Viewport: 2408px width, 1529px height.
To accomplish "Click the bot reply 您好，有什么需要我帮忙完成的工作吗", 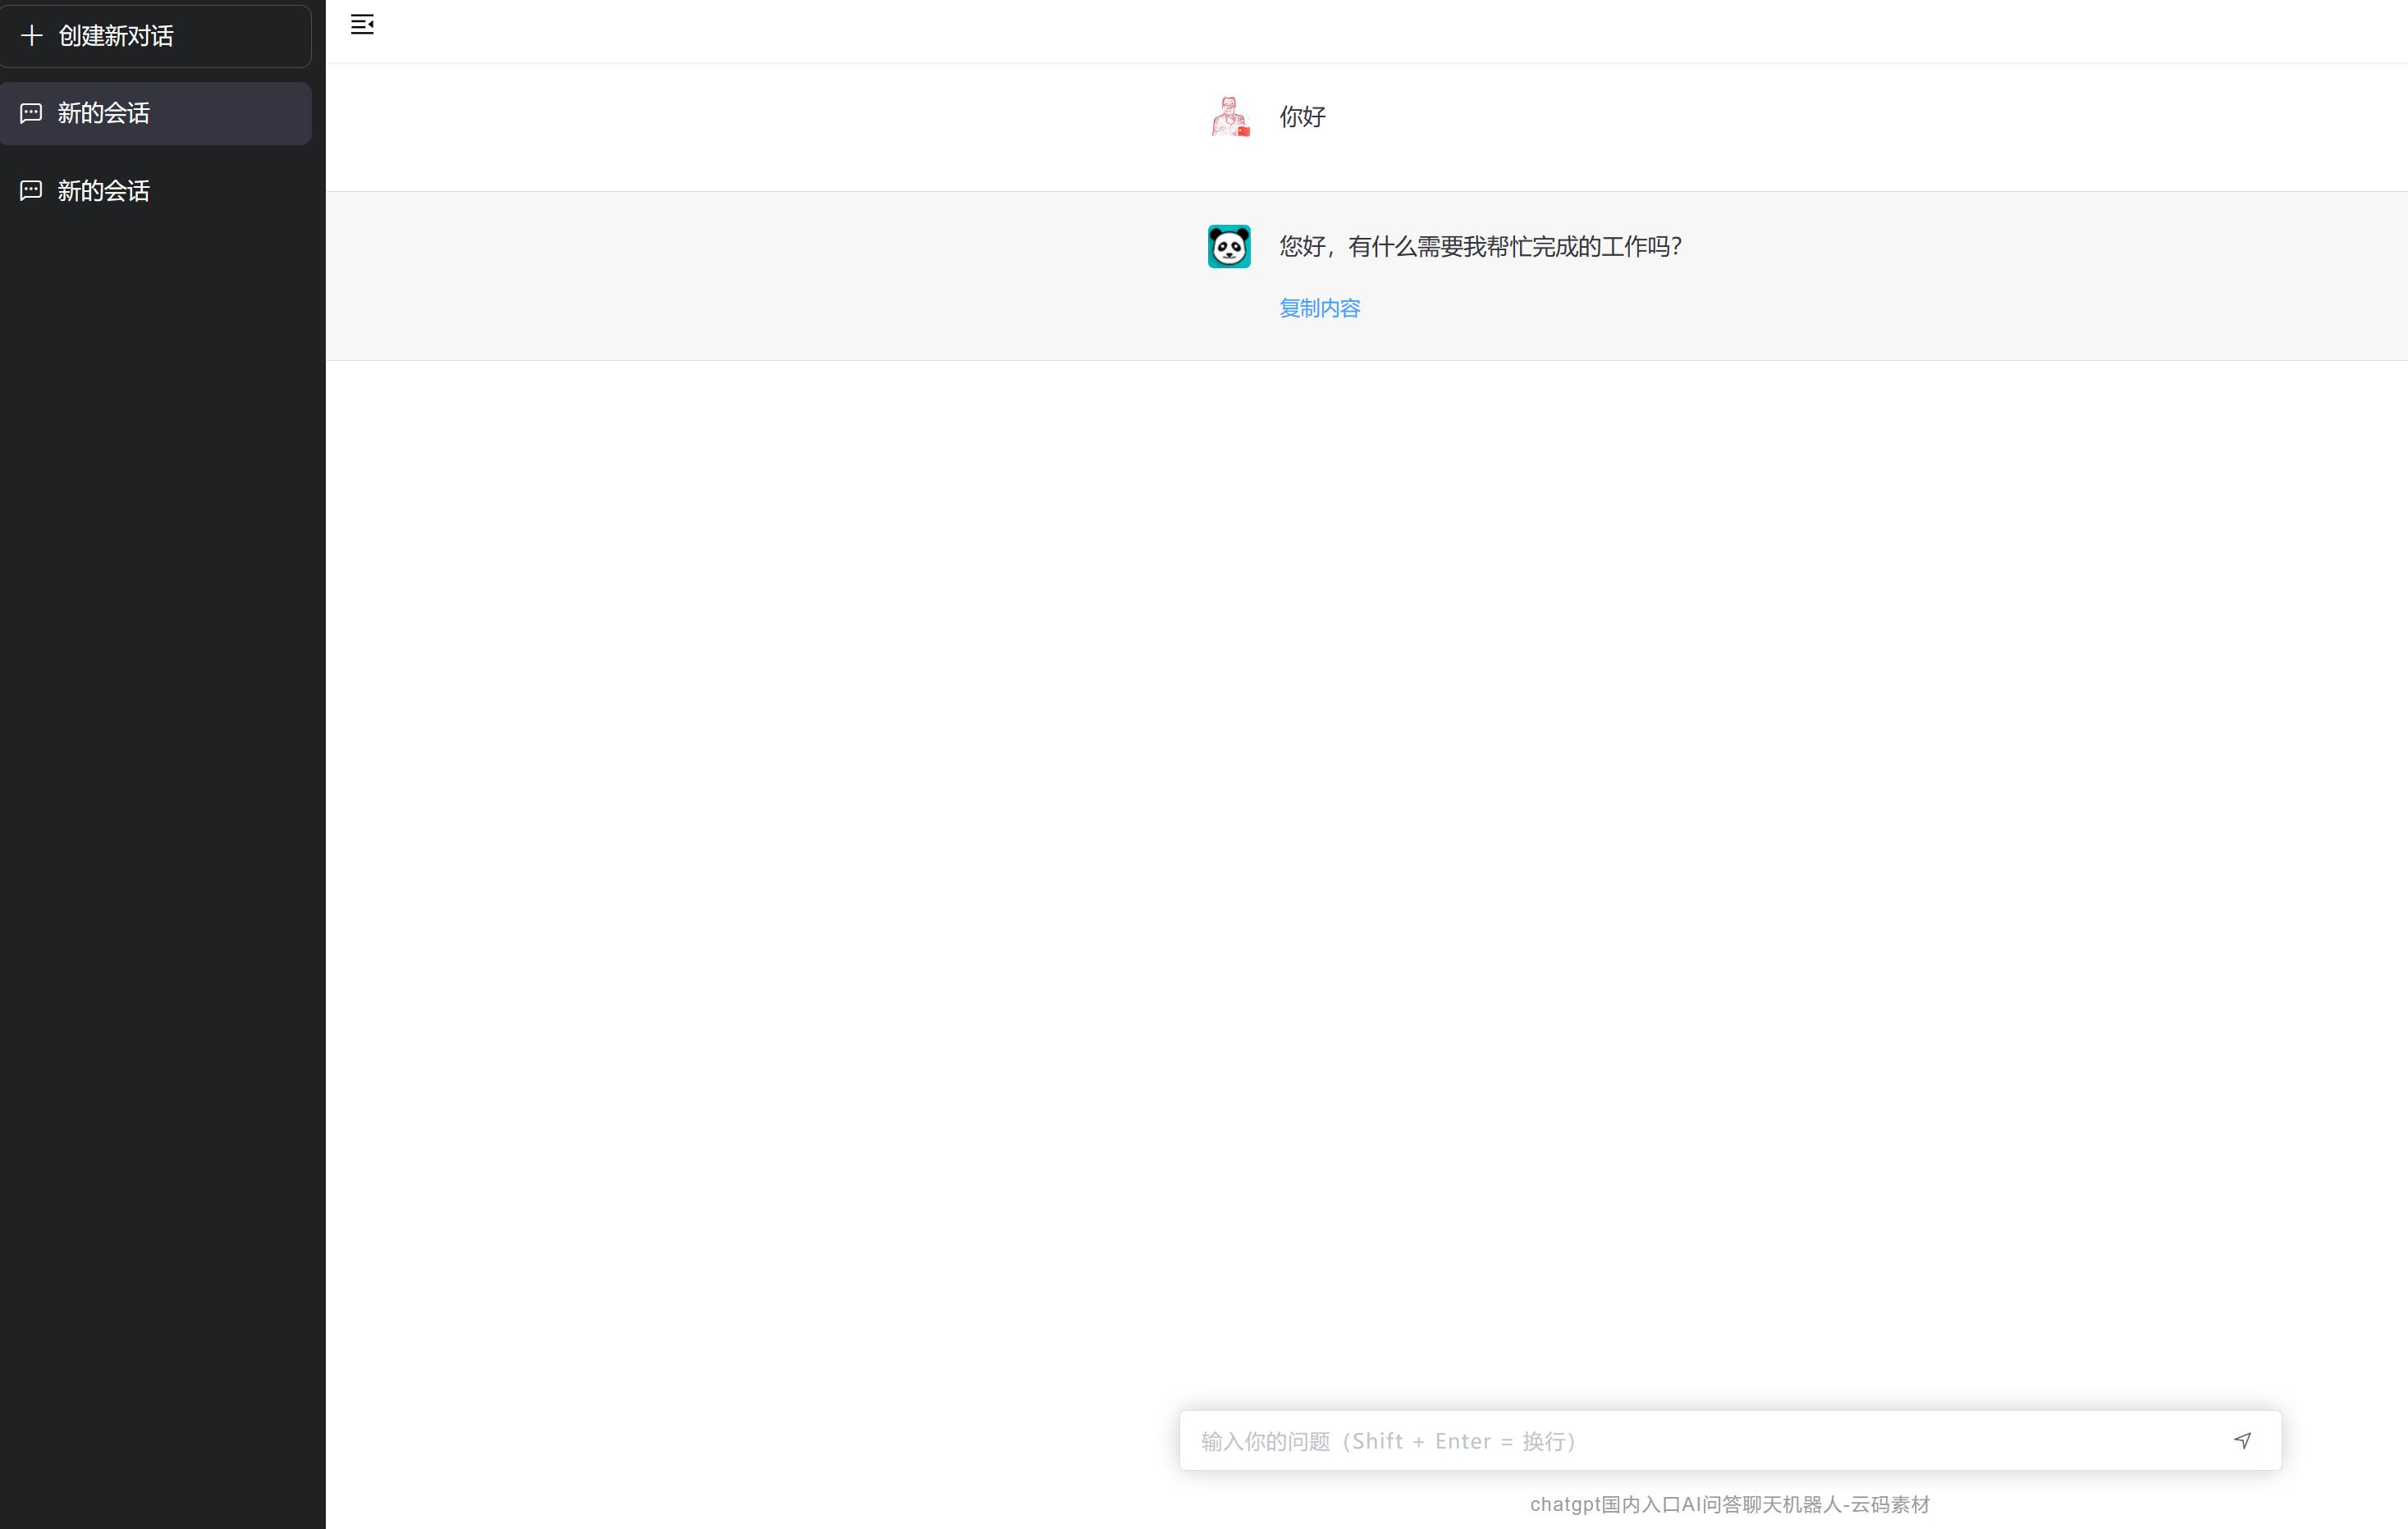I will click(1480, 246).
